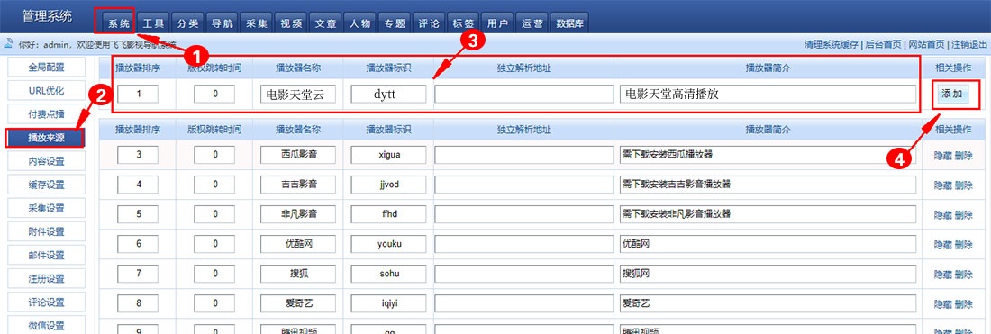Select 评论设置 in the sidebar
This screenshot has height=334, width=991.
point(46,302)
